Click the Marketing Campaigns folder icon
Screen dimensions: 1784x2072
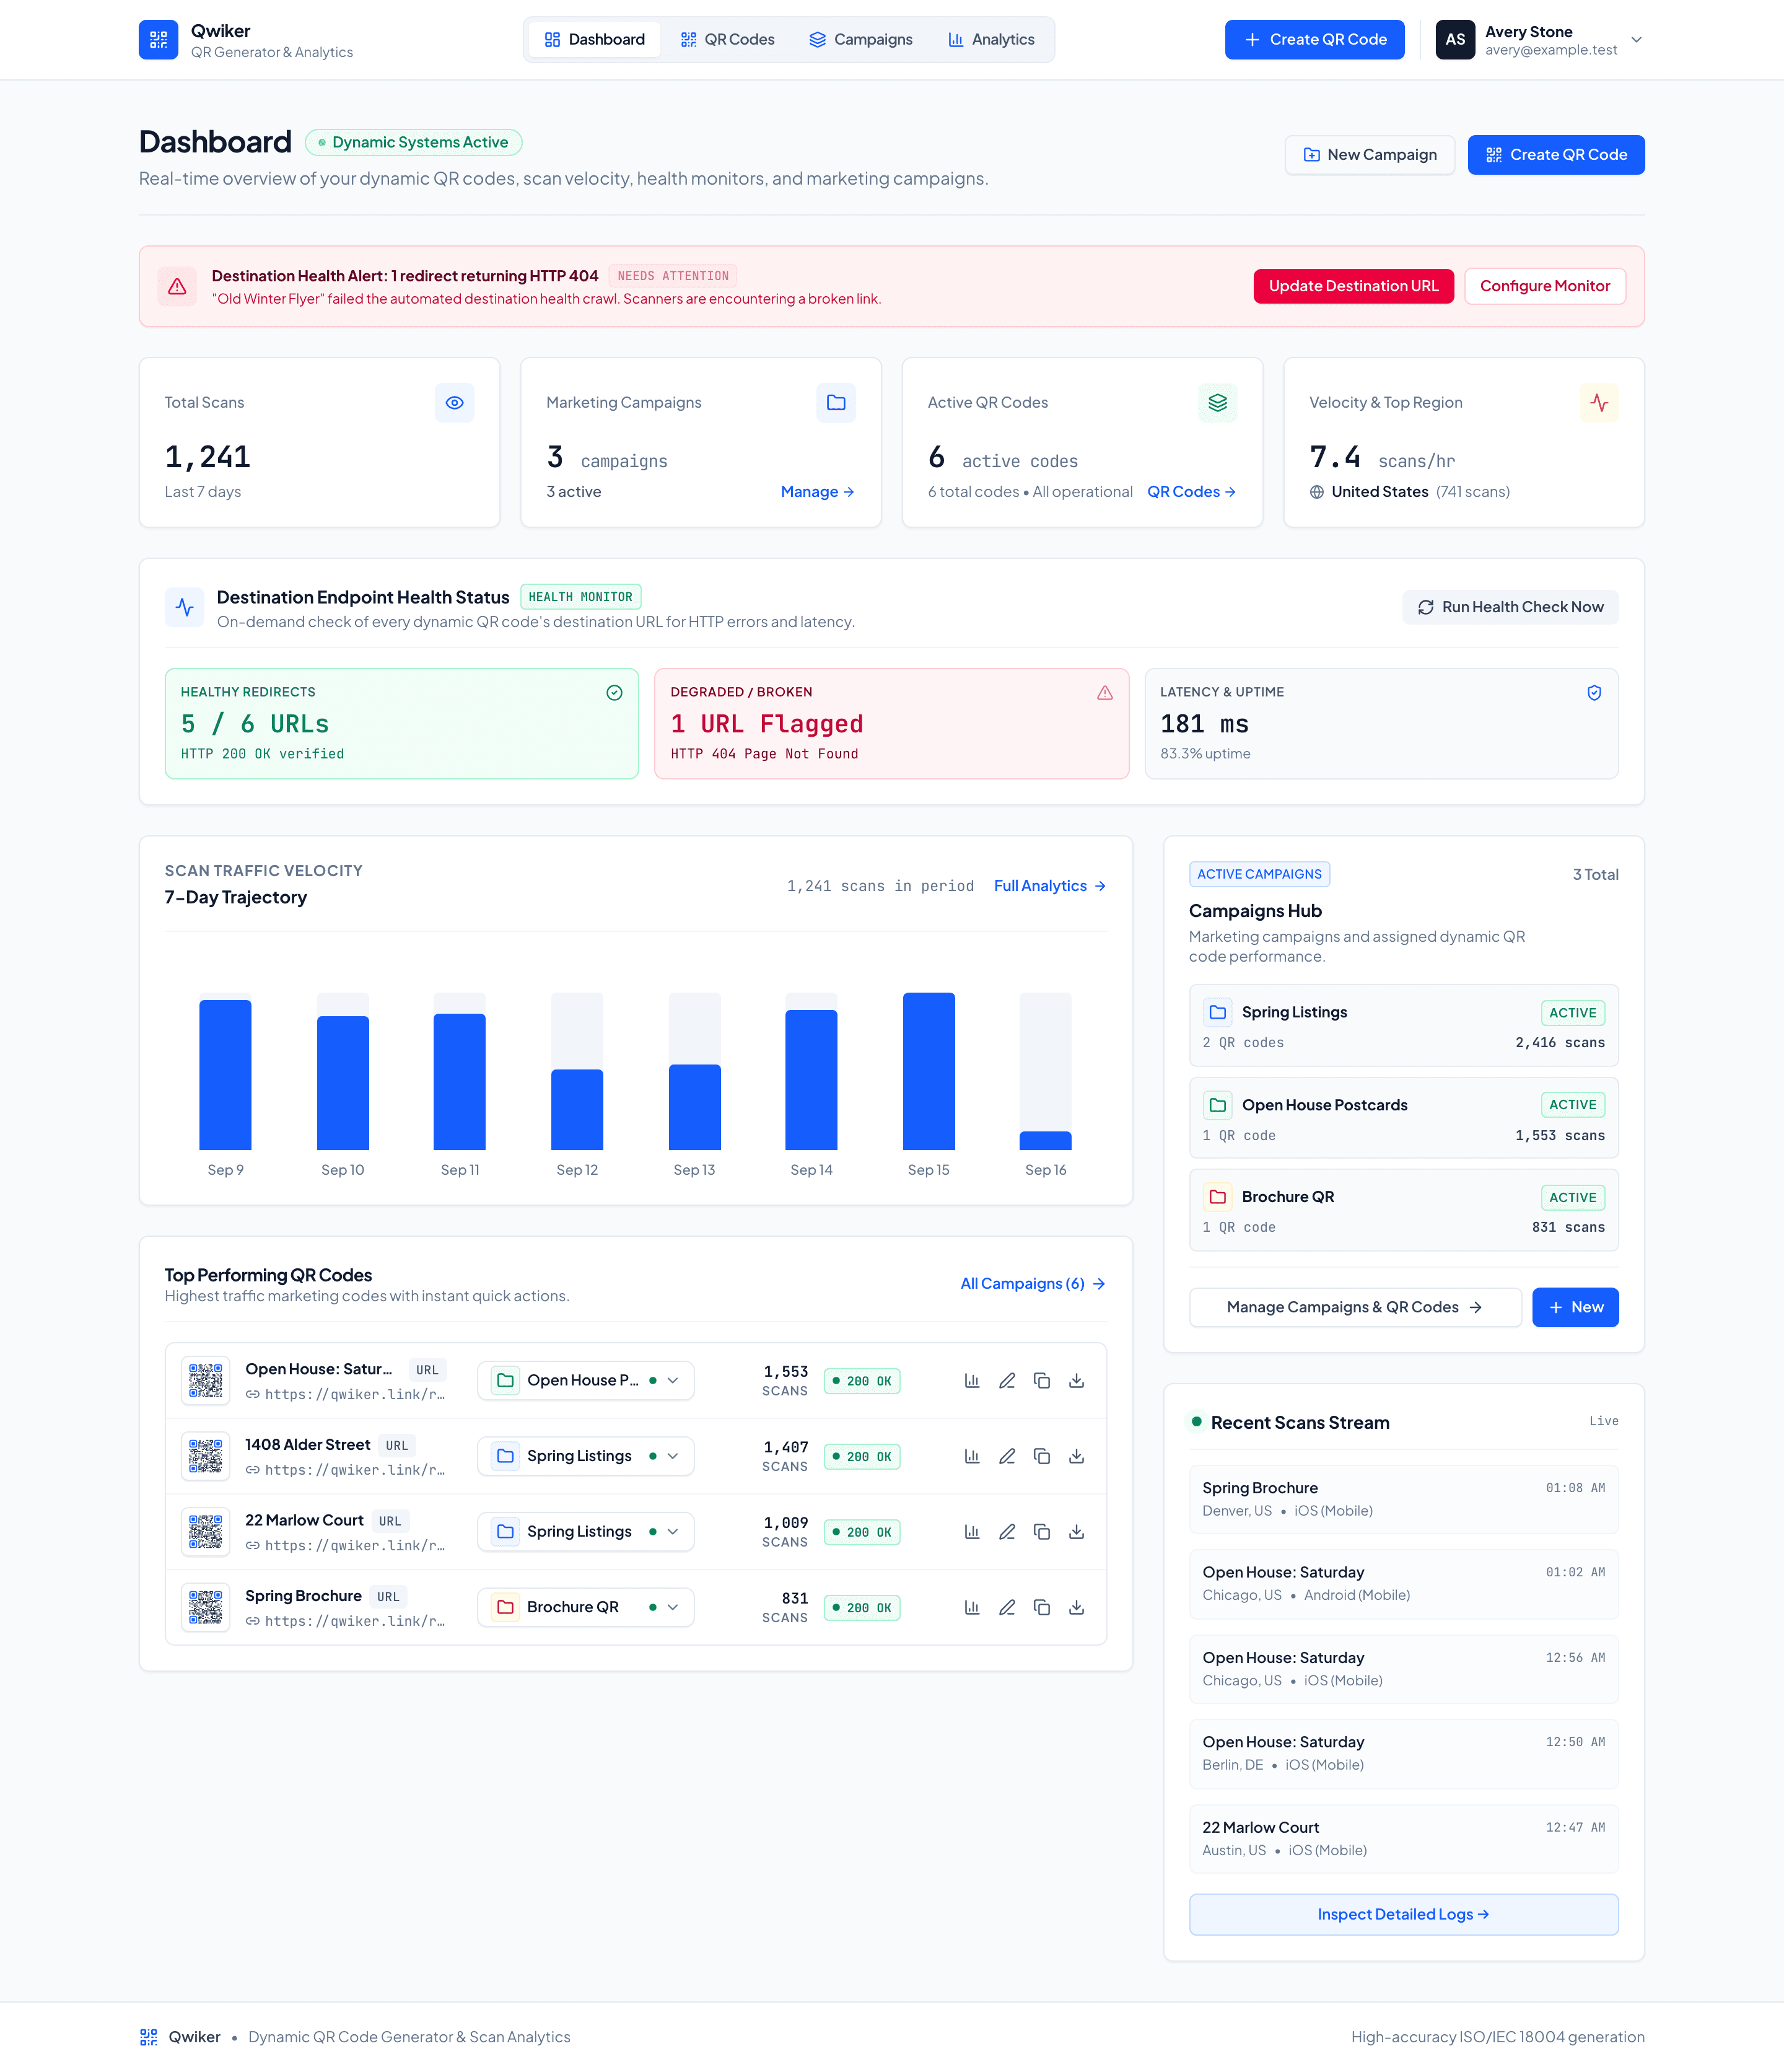click(836, 403)
